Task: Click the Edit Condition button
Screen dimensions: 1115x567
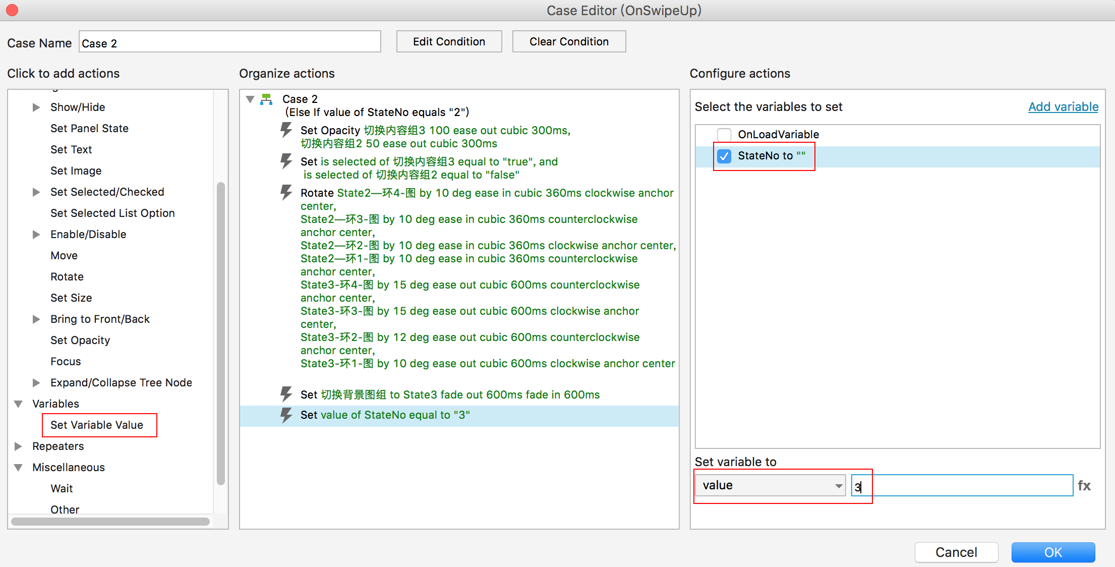Action: tap(449, 41)
